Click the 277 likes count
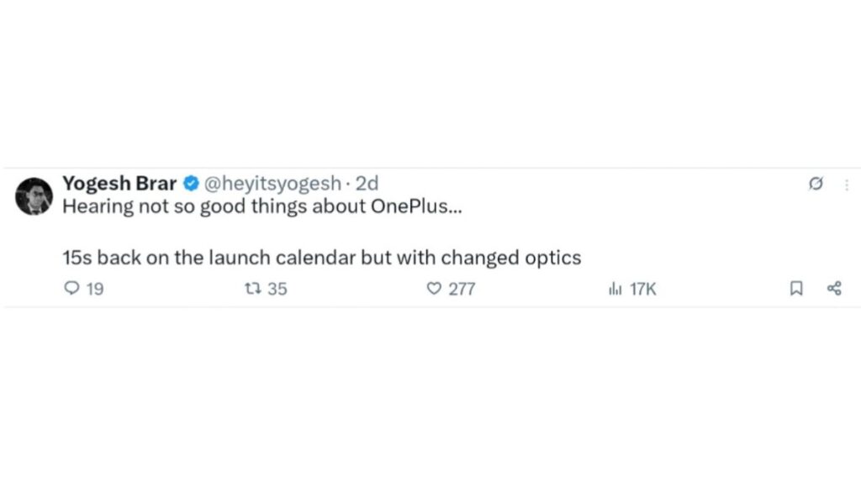The width and height of the screenshot is (861, 491). [462, 289]
